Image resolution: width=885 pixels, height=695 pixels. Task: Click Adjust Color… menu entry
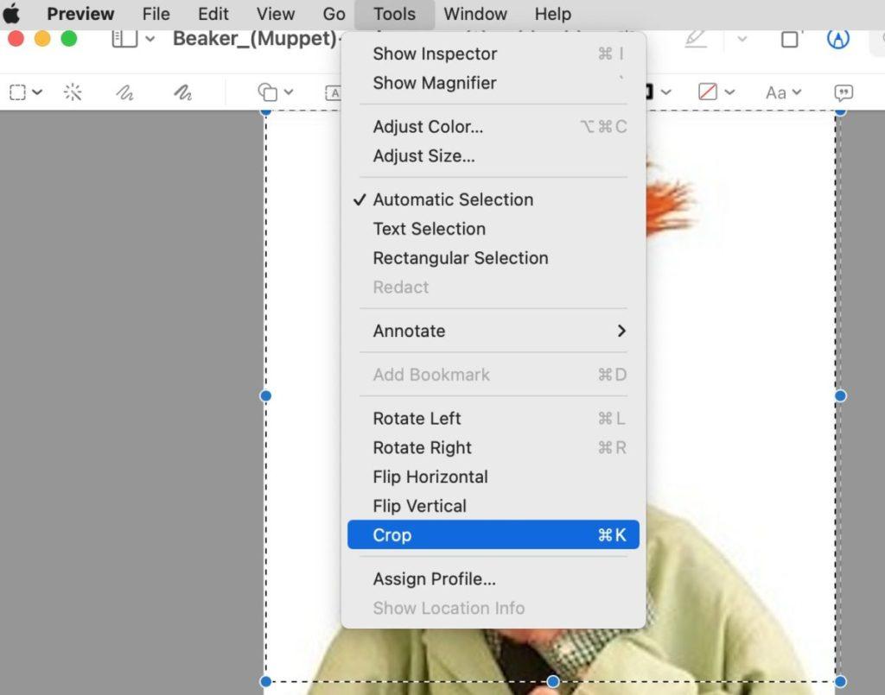(x=428, y=127)
